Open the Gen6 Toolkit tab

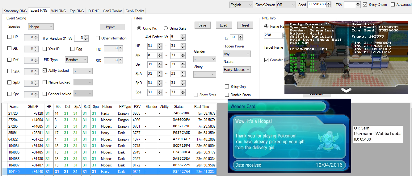[135, 11]
